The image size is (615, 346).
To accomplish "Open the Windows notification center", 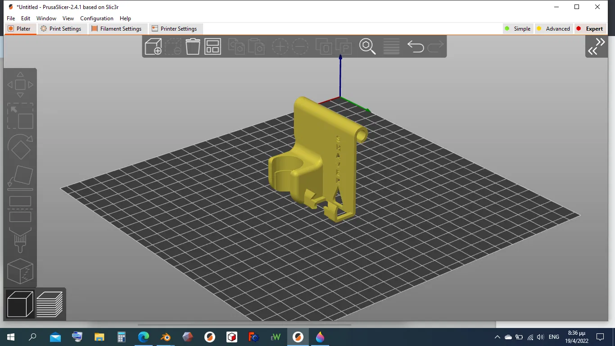I will tap(600, 337).
